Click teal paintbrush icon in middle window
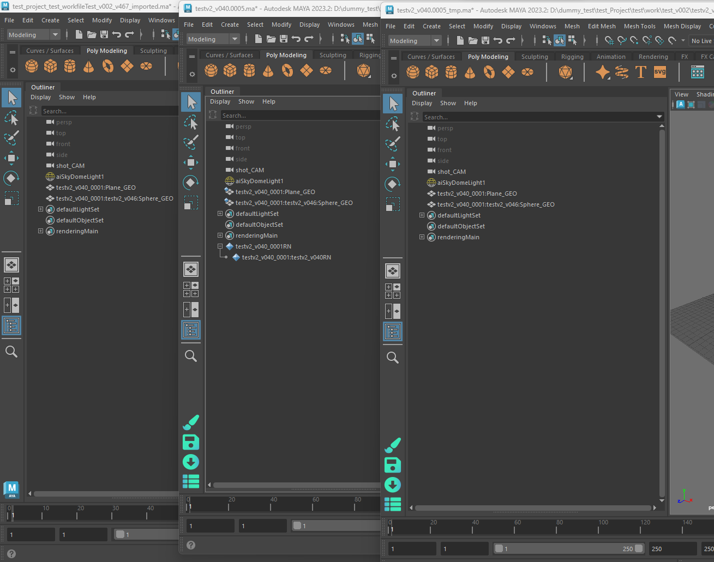 coord(191,422)
